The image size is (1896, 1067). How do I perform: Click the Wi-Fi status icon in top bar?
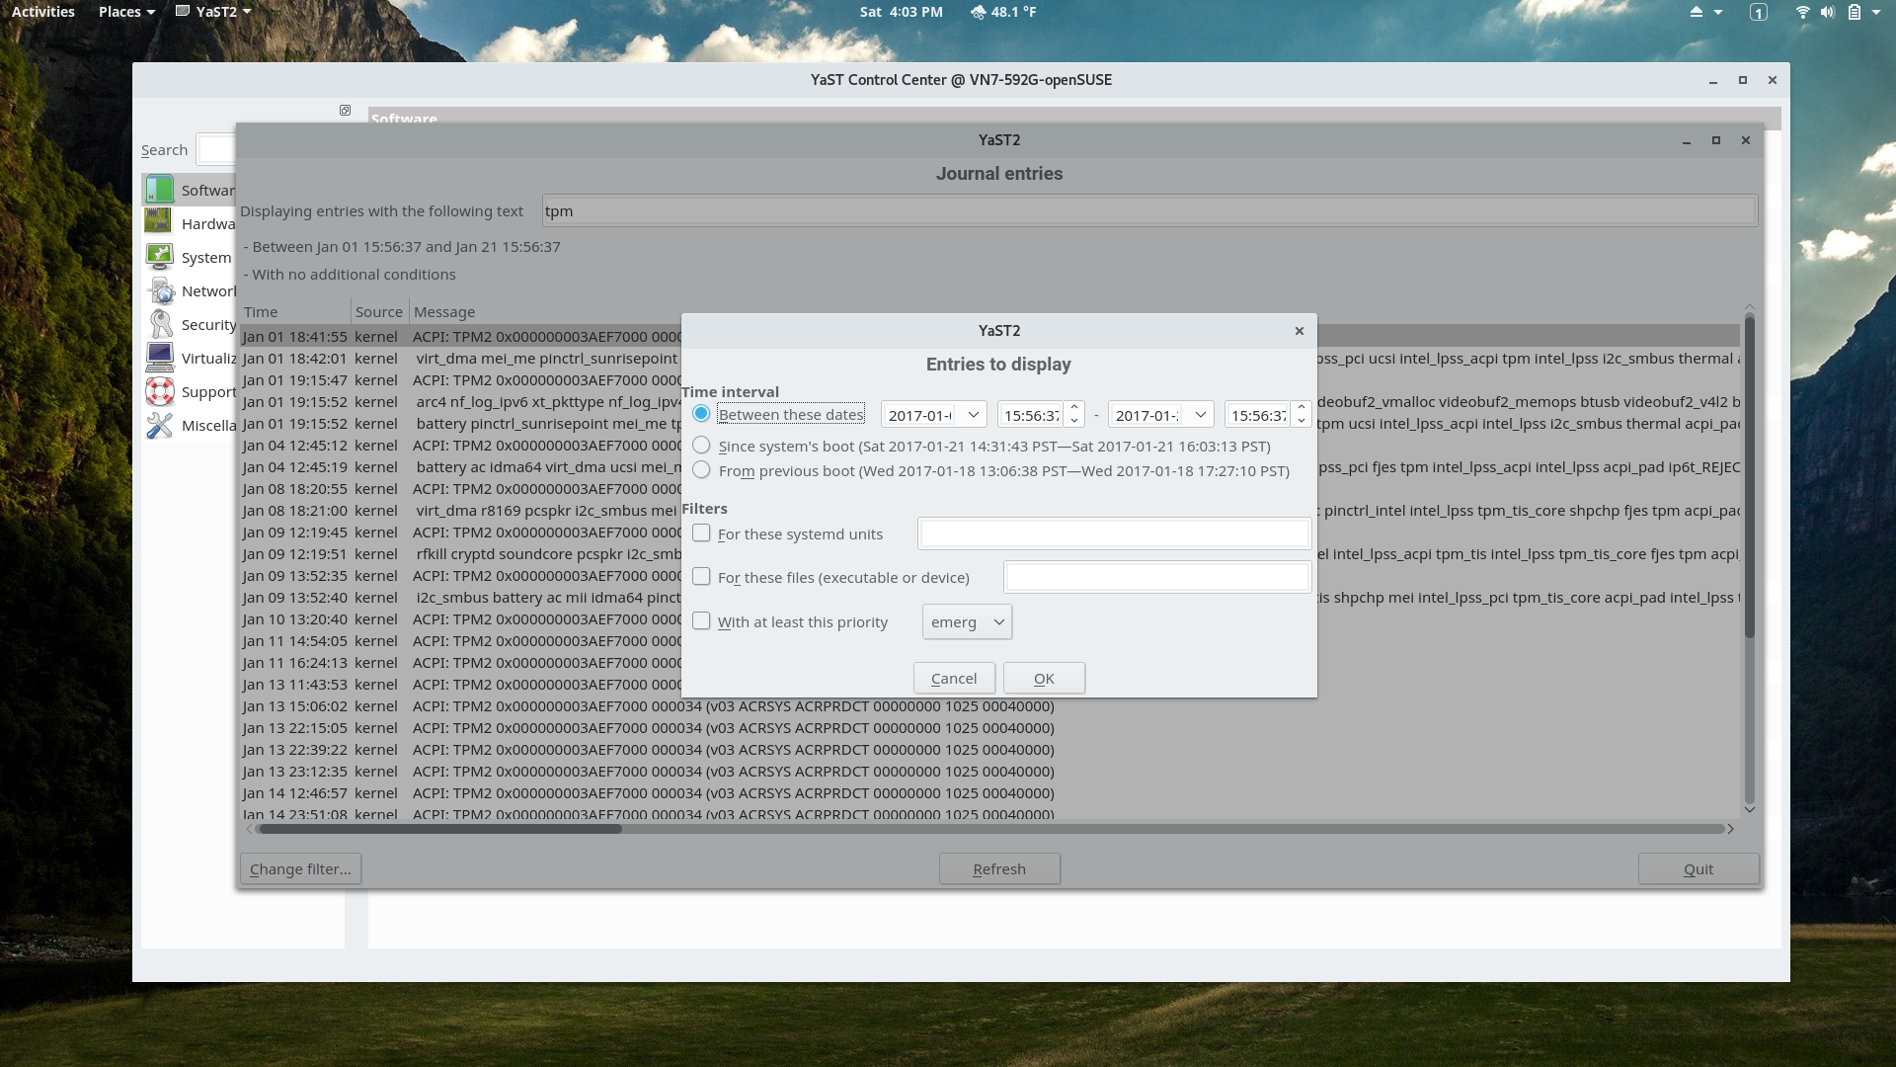[1802, 12]
